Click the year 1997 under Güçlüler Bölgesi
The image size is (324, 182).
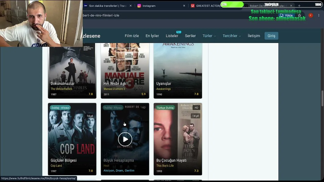coord(53,171)
